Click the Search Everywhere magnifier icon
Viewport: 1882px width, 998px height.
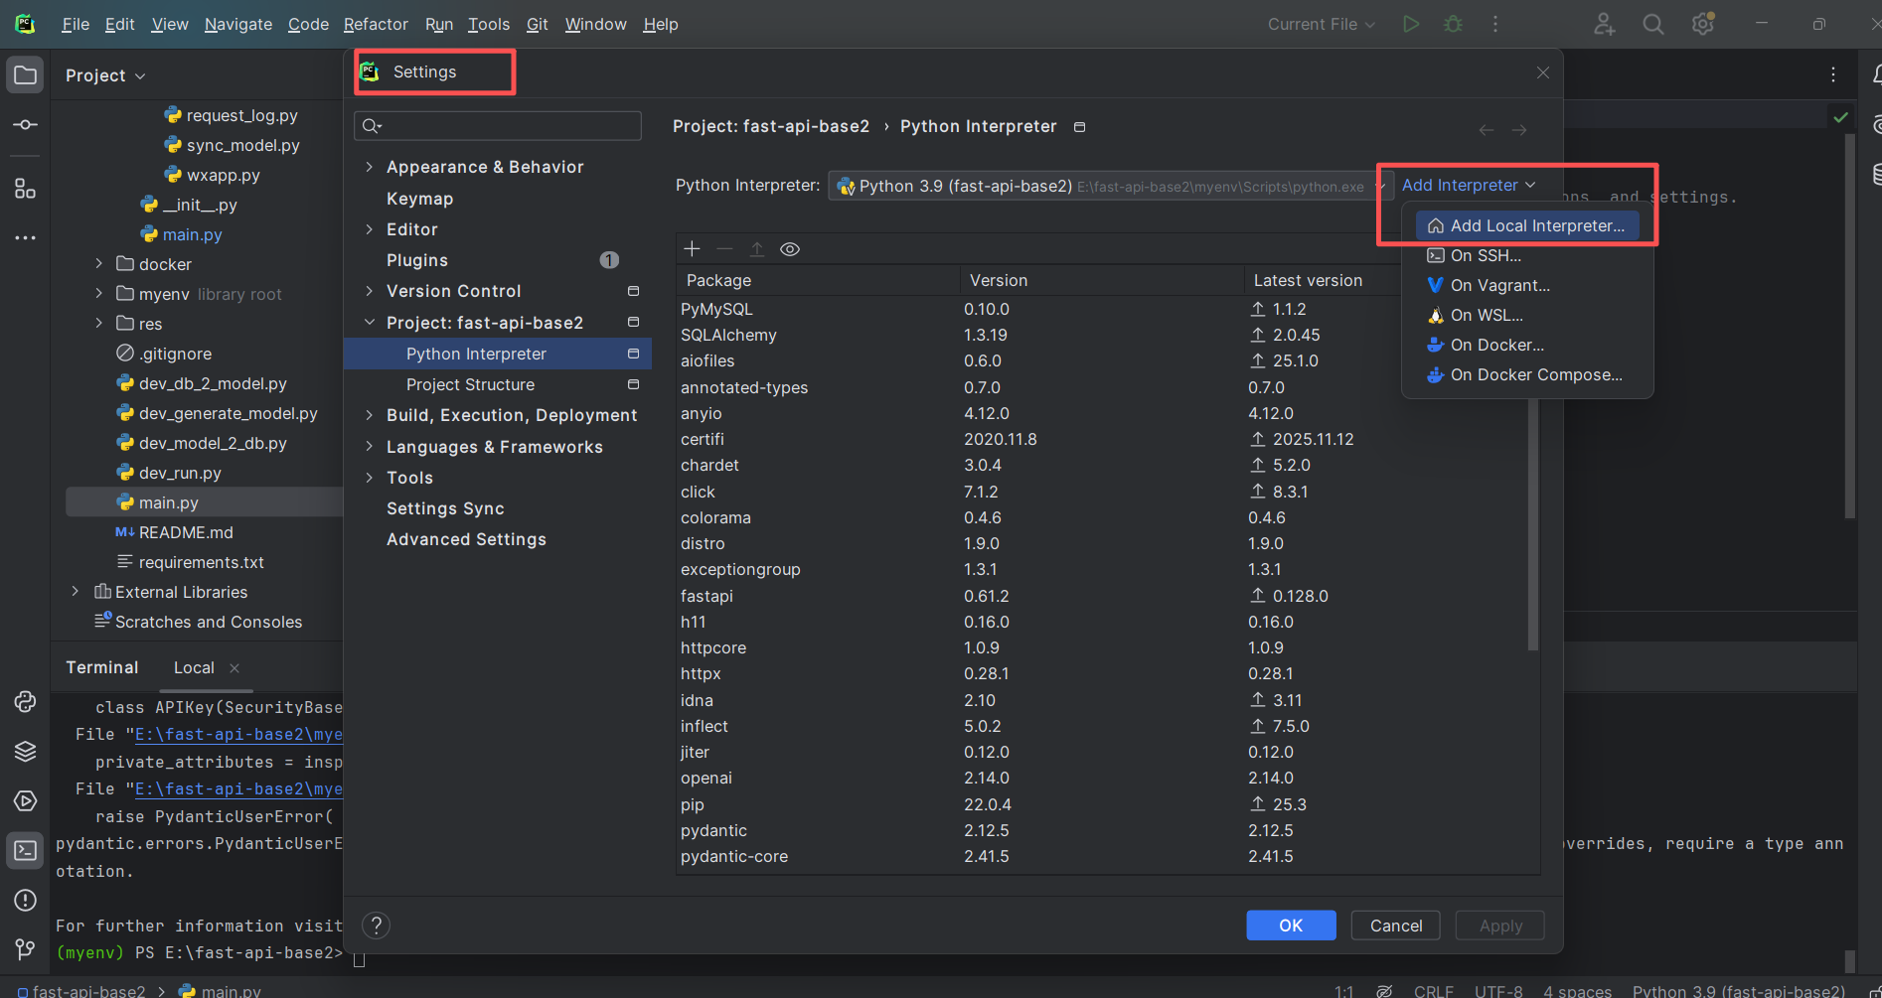[1653, 24]
